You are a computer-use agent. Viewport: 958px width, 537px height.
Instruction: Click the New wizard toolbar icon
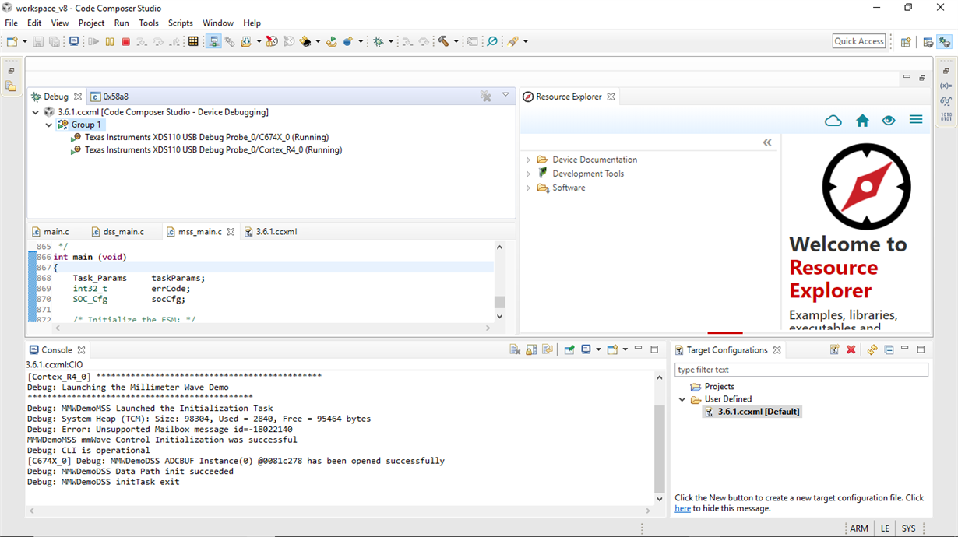pyautogui.click(x=12, y=41)
